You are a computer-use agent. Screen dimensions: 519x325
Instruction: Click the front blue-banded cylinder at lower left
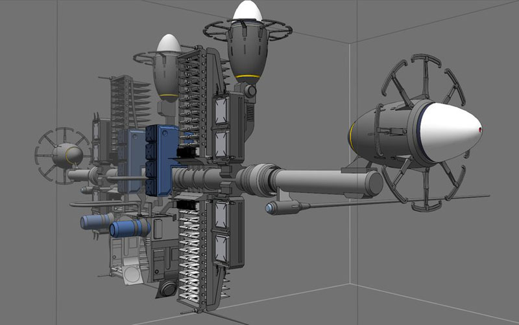[x=131, y=229]
